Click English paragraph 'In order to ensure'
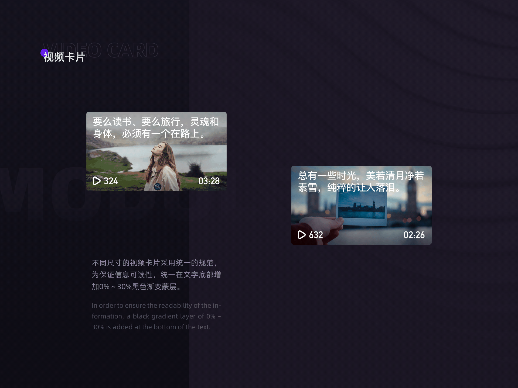This screenshot has width=518, height=388. pyautogui.click(x=156, y=316)
